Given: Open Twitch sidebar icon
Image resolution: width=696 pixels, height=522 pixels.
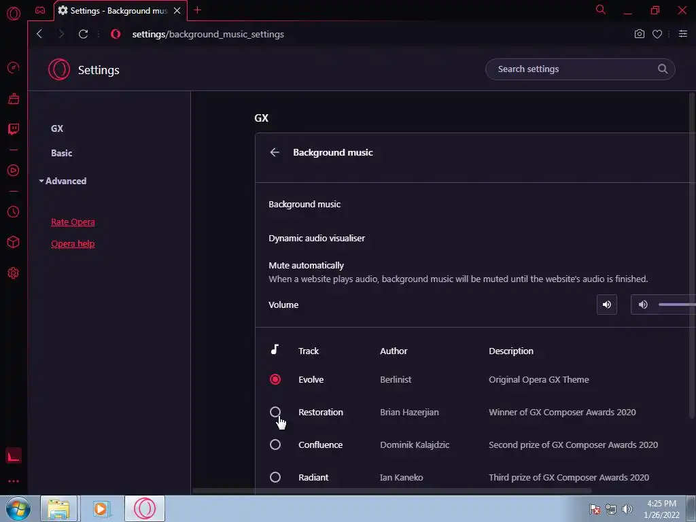Looking at the screenshot, I should pos(14,128).
